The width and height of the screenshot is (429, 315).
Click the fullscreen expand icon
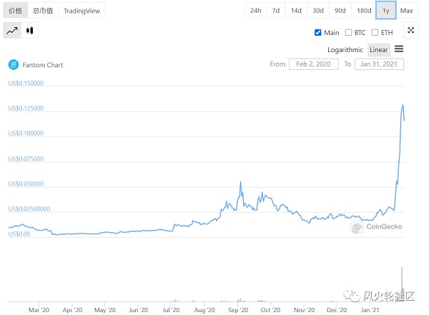[x=410, y=30]
